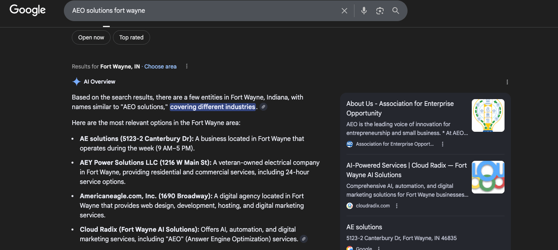The width and height of the screenshot is (558, 250).
Task: Open the cloudradix.com result's three-dot menu
Action: [x=396, y=206]
